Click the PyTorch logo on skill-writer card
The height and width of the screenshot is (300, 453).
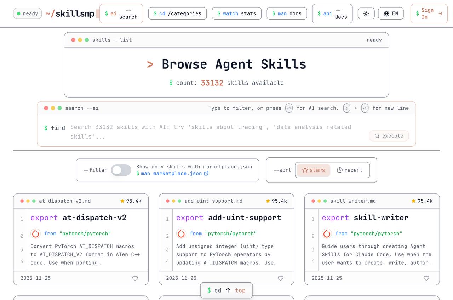327,233
